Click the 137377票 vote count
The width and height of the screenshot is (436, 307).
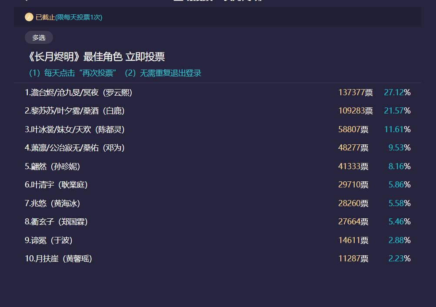[x=355, y=92]
